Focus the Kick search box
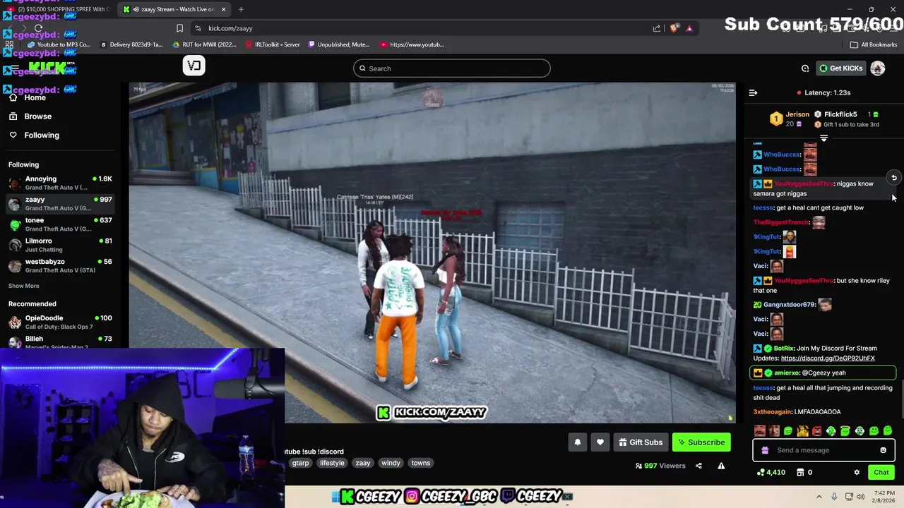Viewport: 904px width, 508px height. coord(452,68)
